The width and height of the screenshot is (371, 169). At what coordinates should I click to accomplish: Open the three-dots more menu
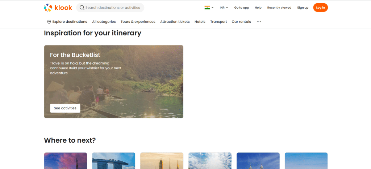pos(259,22)
